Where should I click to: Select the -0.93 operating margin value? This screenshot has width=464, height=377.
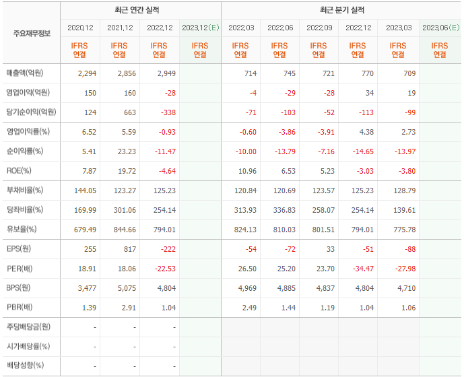(167, 132)
